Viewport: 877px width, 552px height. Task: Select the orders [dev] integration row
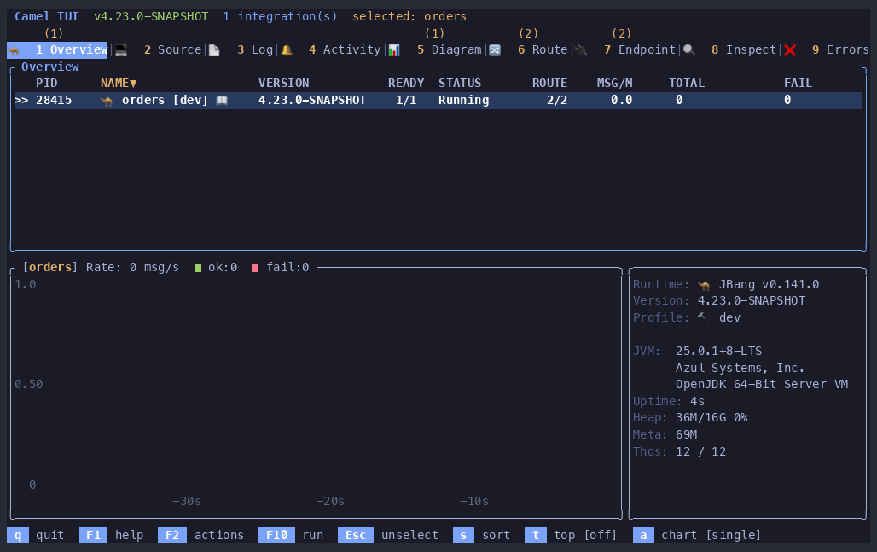(x=438, y=100)
